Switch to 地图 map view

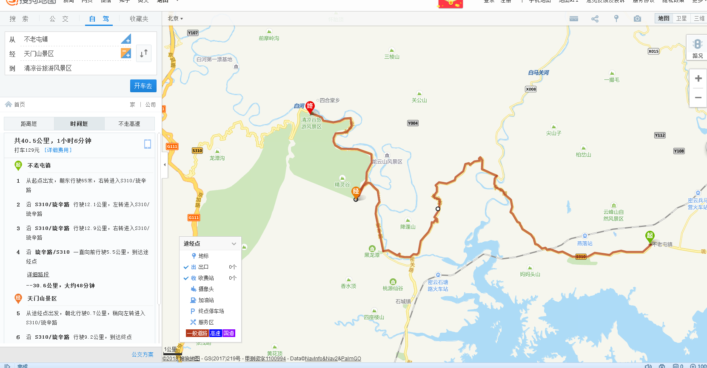(x=664, y=18)
